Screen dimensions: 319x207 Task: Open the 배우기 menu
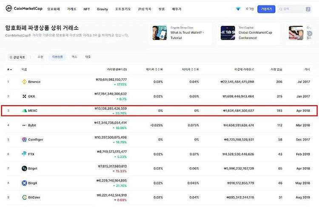pos(177,9)
